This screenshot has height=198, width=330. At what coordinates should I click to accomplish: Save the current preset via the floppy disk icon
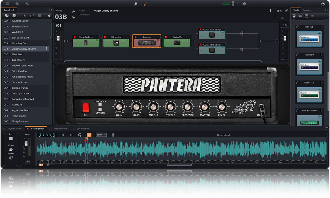pos(14,15)
